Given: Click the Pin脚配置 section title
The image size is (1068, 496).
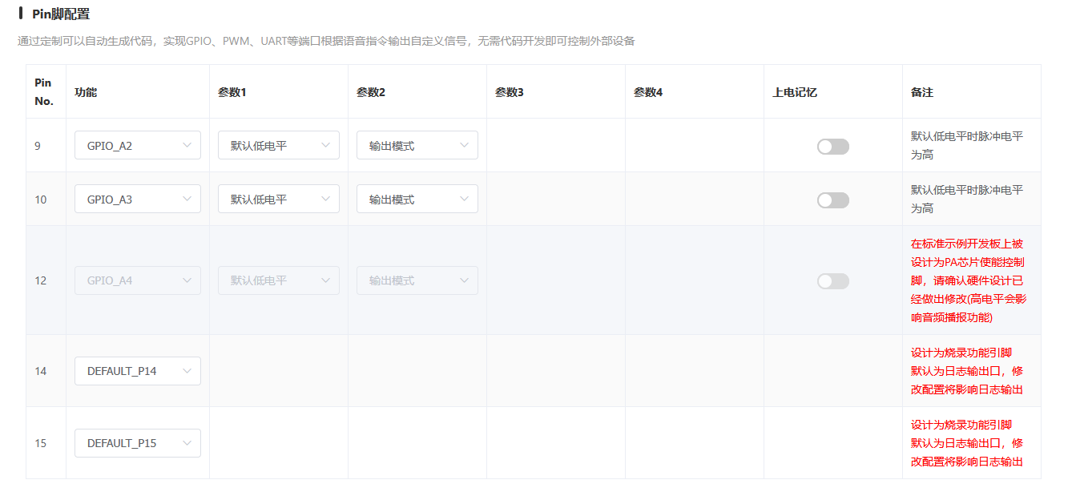Looking at the screenshot, I should pyautogui.click(x=61, y=14).
